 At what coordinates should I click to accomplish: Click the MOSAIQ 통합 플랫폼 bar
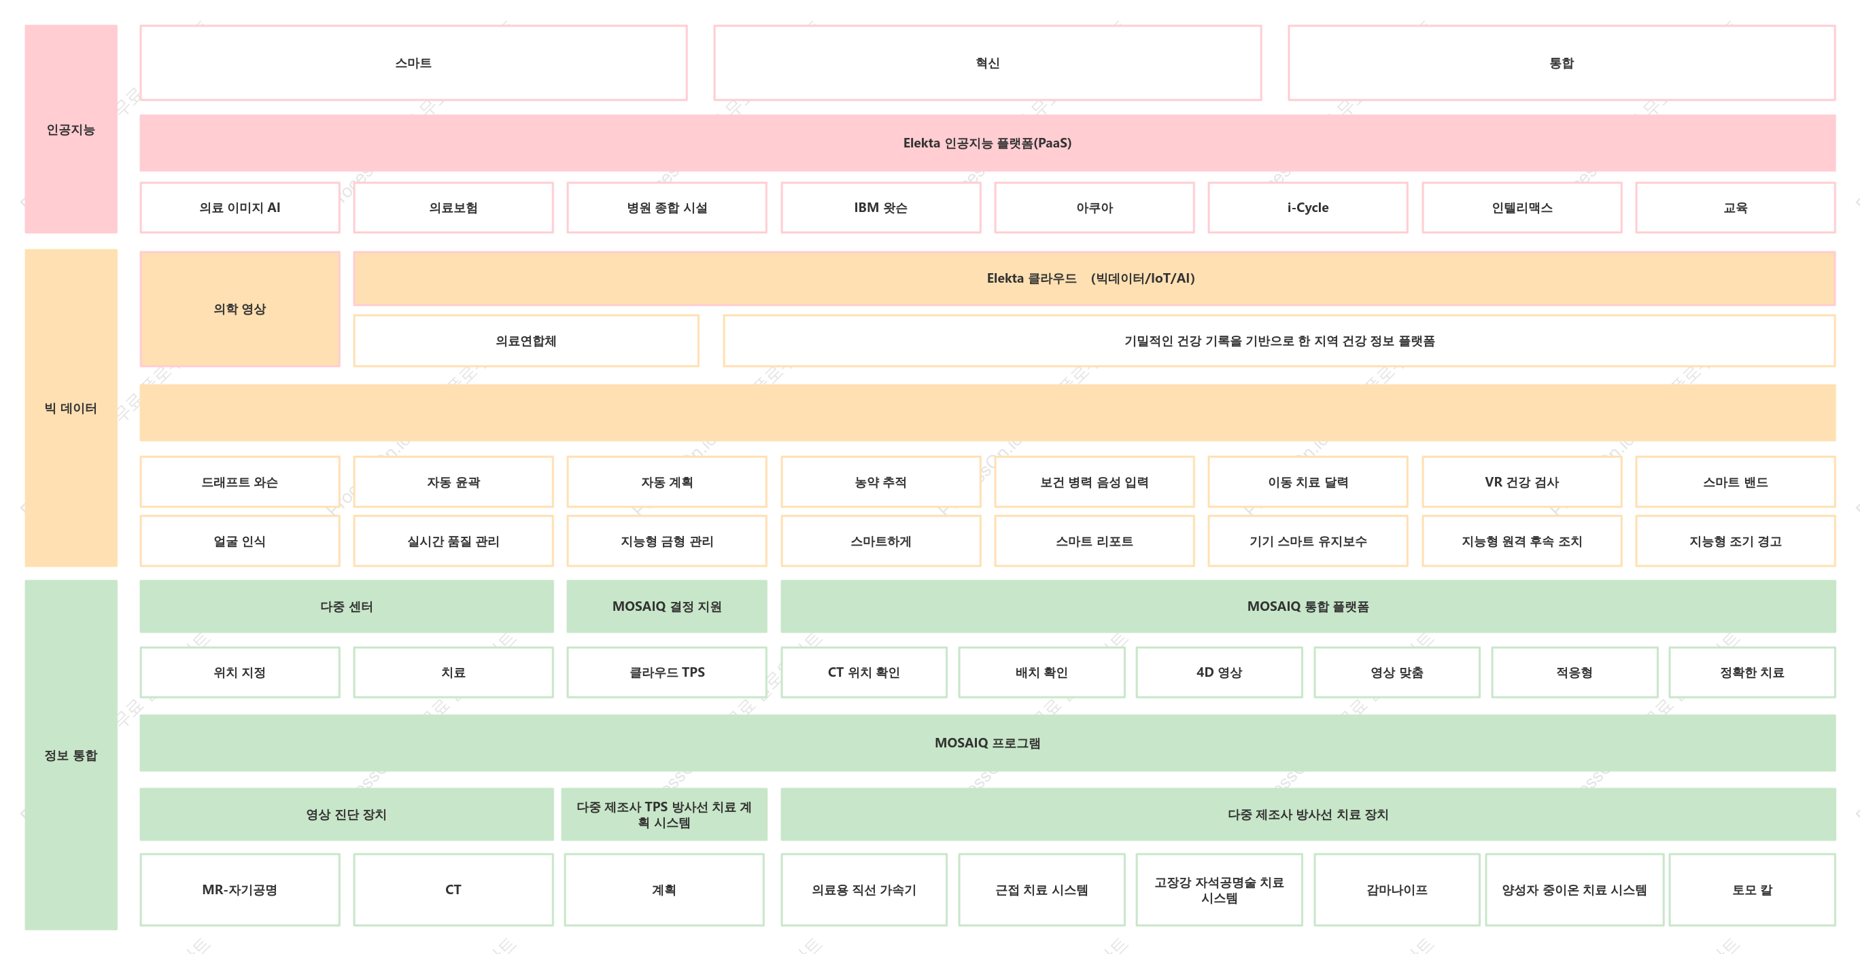(x=1307, y=606)
